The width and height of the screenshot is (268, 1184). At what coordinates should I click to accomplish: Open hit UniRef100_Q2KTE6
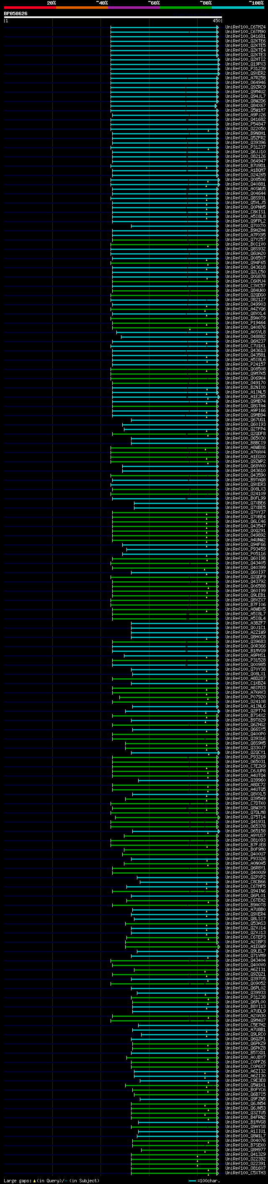245,41
